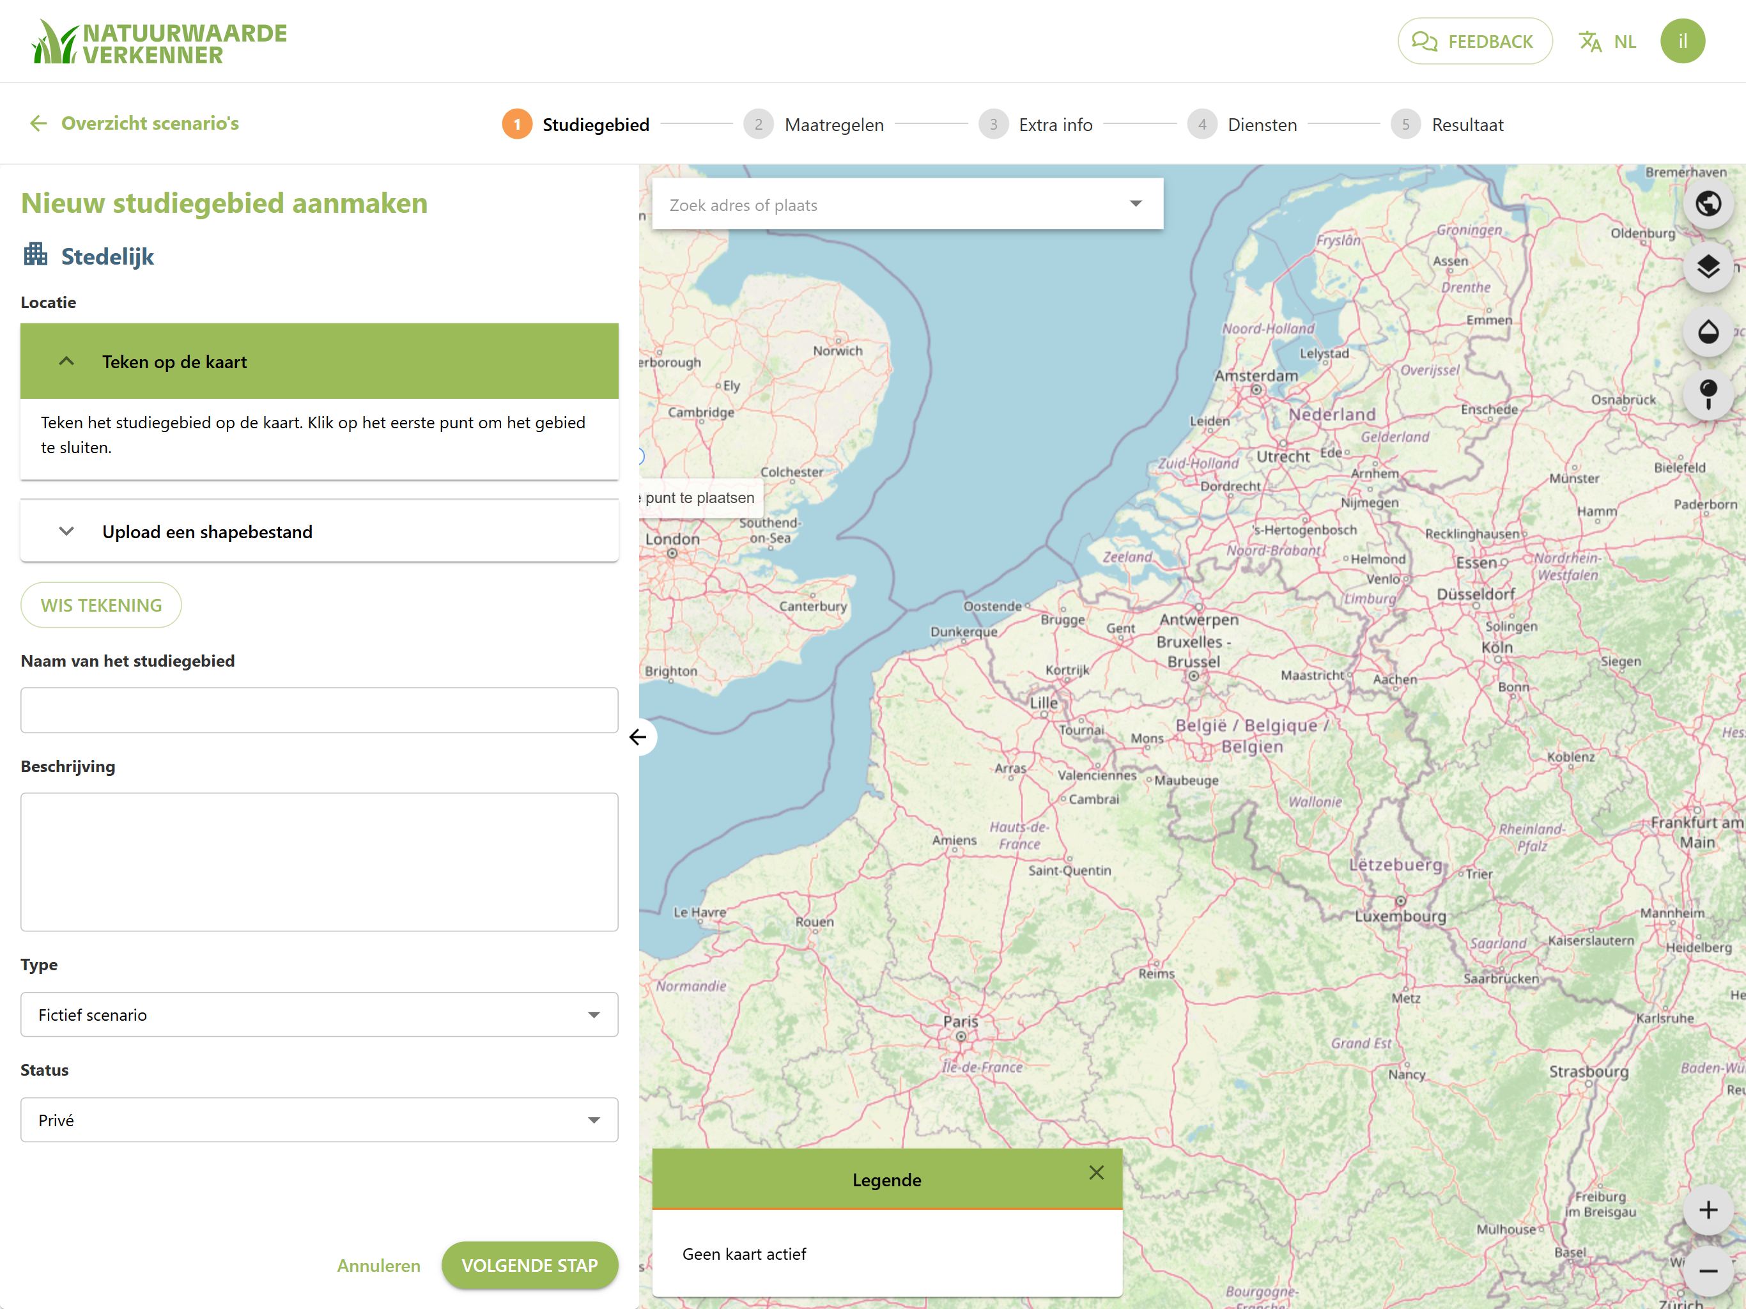
Task: Cancel with the Annuleren link
Action: [x=379, y=1266]
